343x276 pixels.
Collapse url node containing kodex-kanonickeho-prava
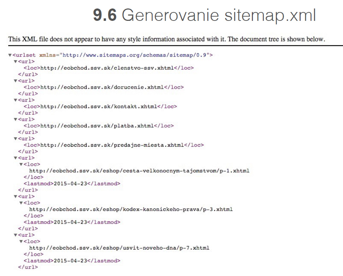[x=16, y=196]
